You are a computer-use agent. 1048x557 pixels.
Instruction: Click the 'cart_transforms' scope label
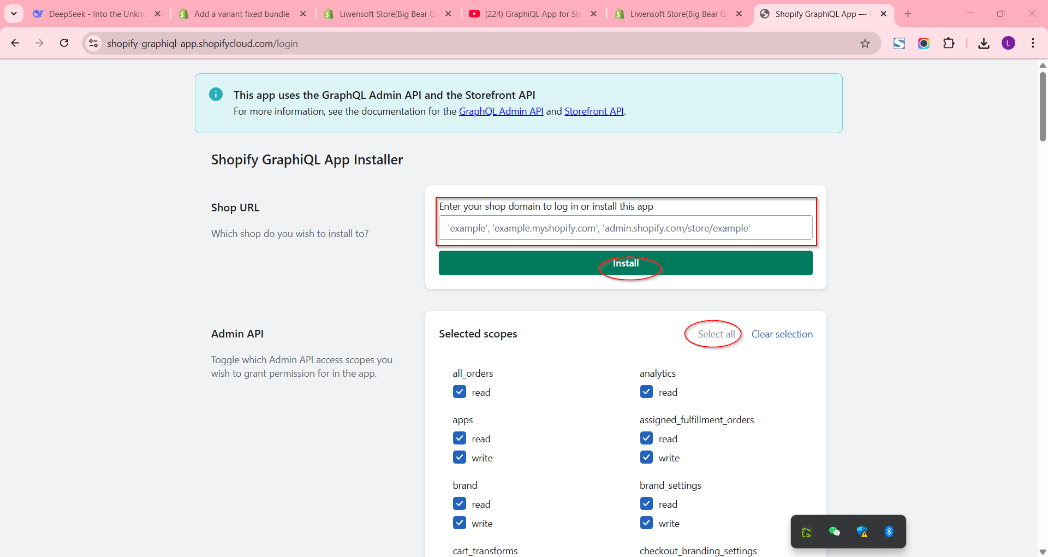click(x=485, y=550)
